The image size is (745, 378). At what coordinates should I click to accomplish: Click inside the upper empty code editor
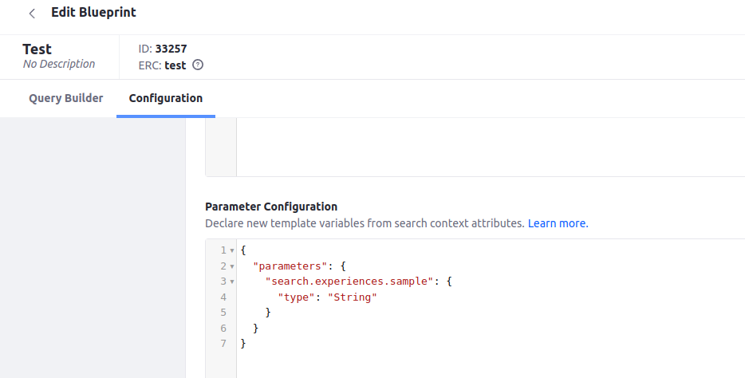pos(490,146)
